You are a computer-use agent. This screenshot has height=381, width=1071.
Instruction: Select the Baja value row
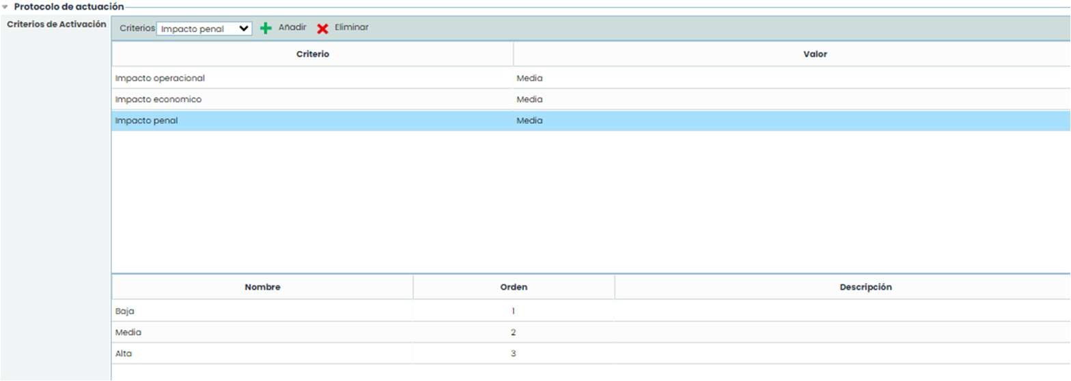126,311
